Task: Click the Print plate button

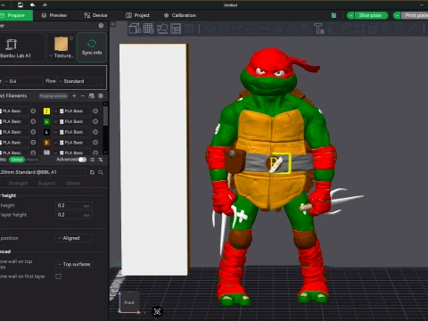Action: 415,15
